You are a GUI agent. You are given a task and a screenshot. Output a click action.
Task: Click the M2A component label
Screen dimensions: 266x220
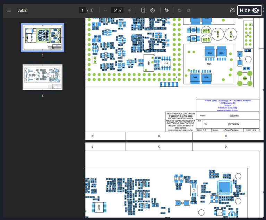point(209,64)
